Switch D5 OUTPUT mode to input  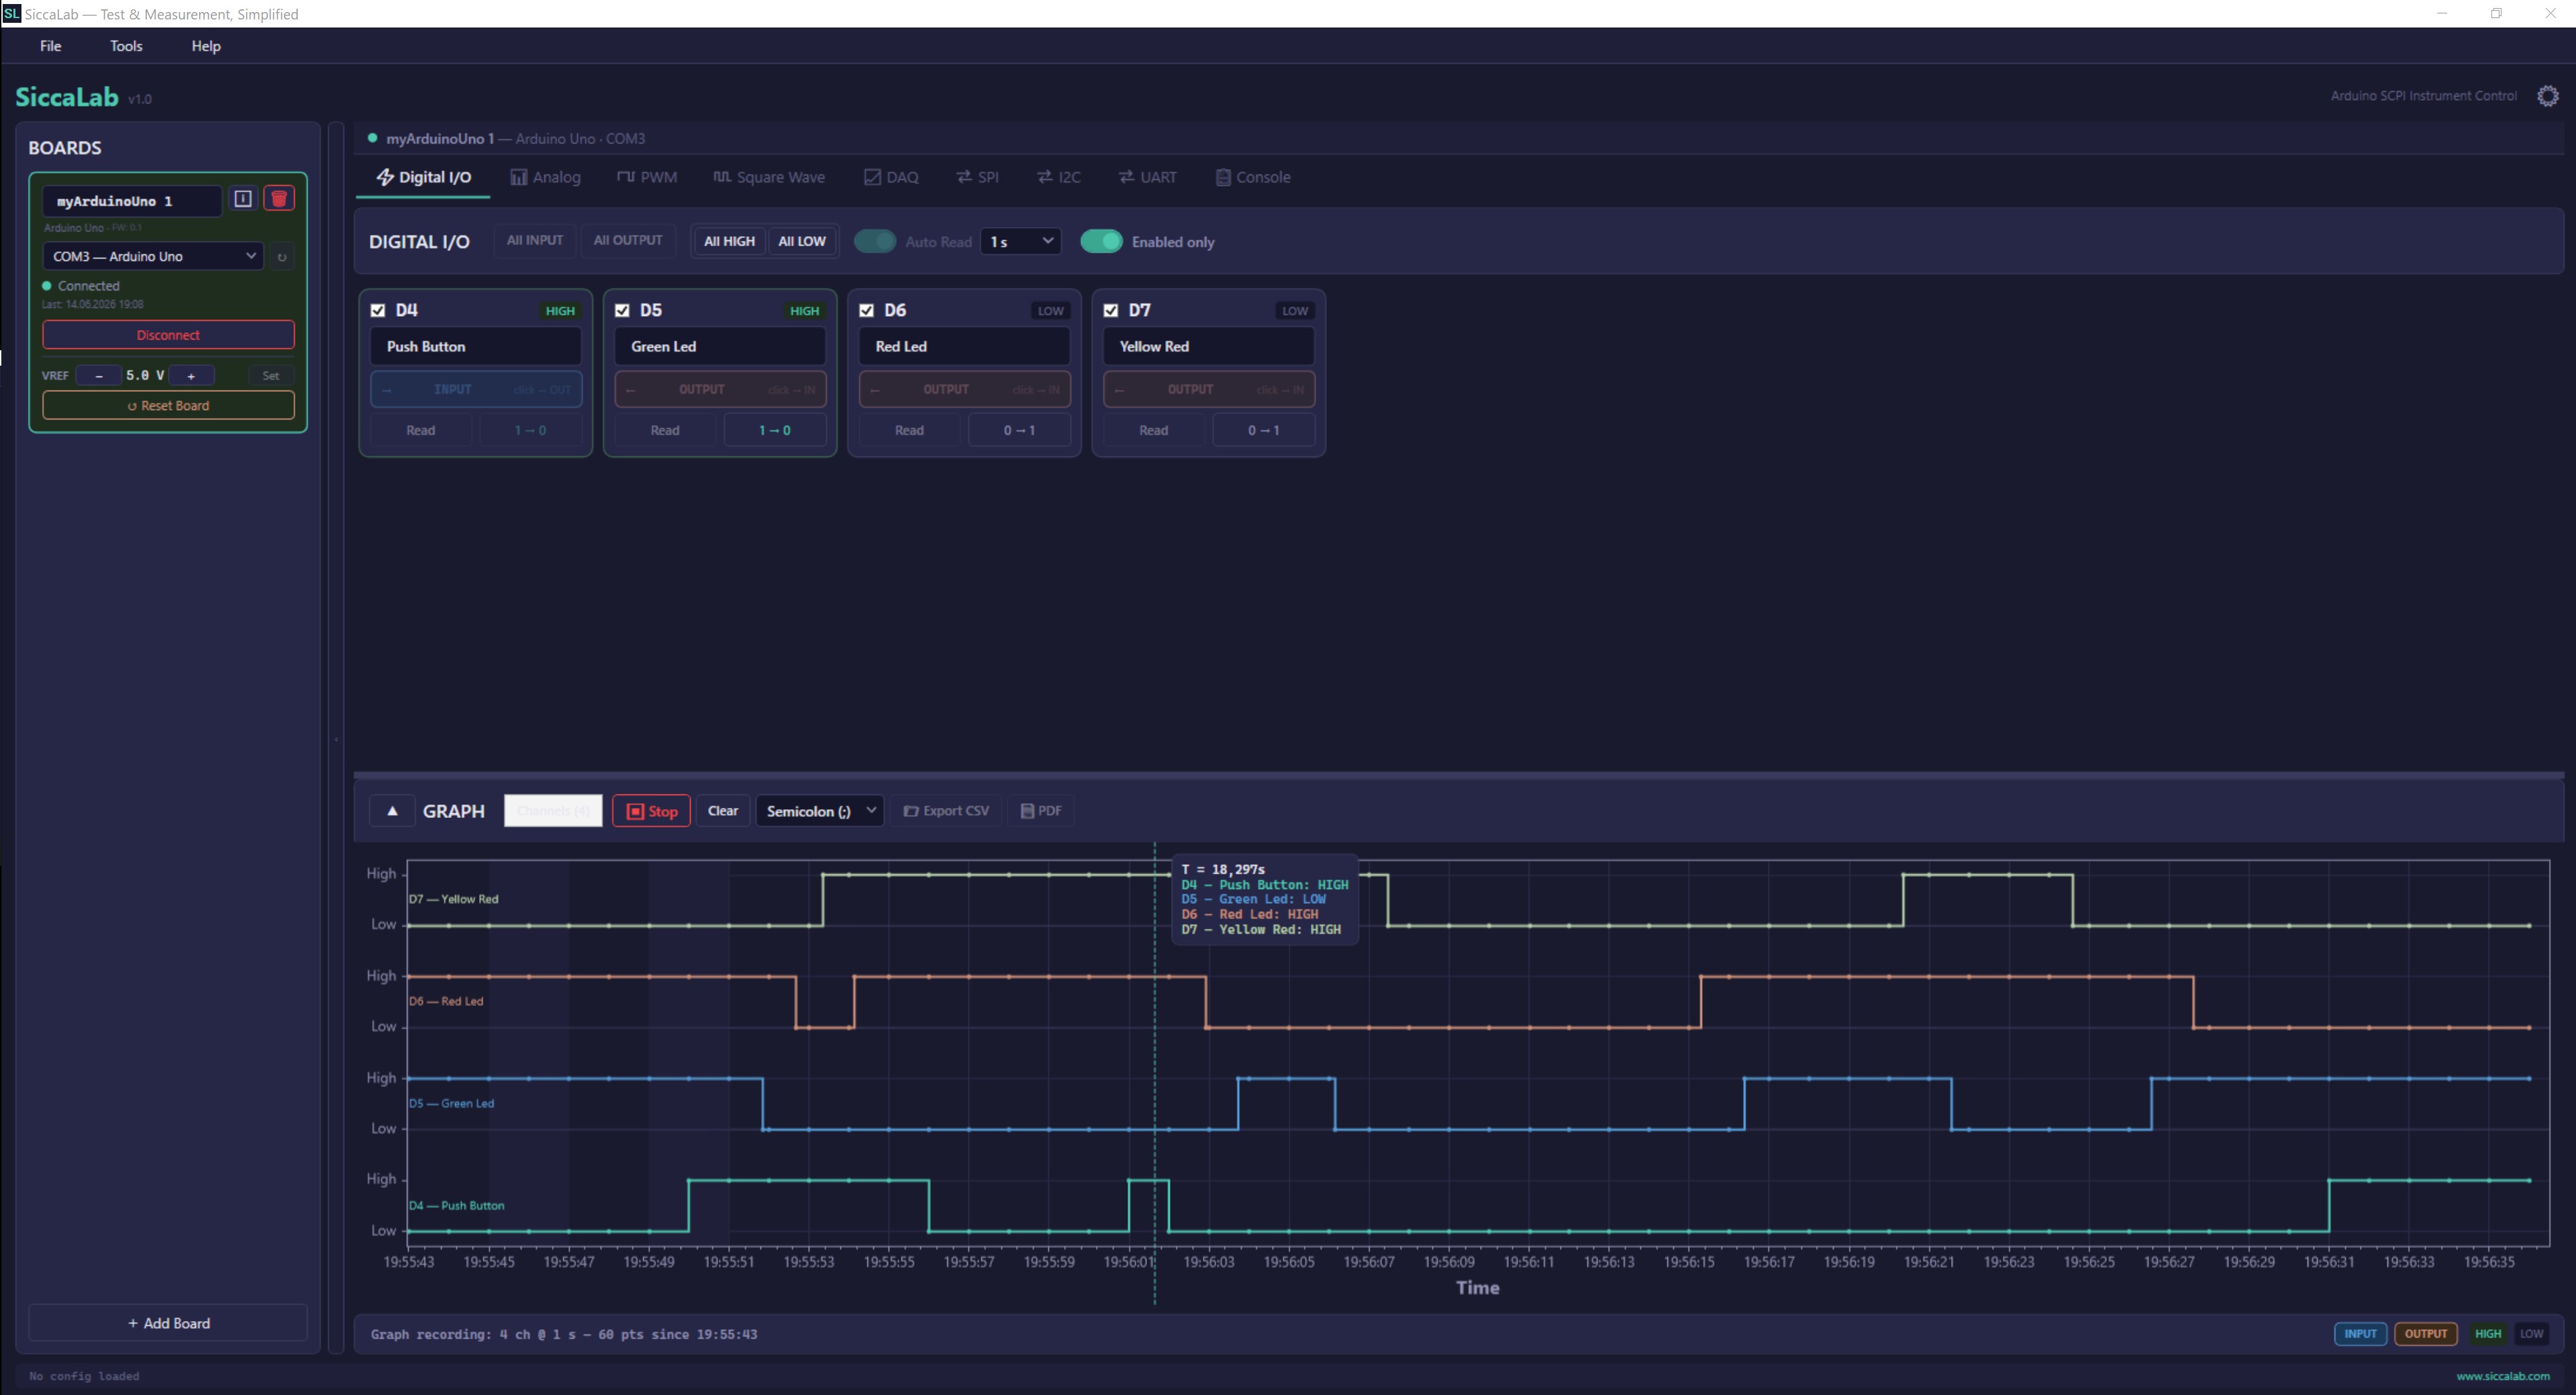(x=720, y=390)
